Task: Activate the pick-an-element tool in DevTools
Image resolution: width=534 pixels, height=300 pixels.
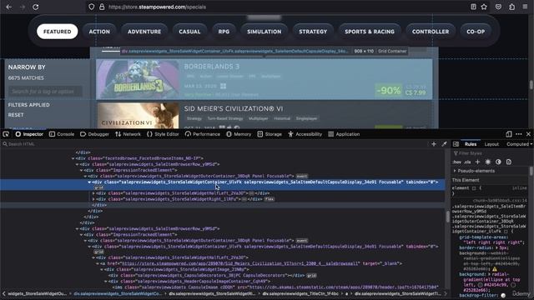Action: [x=6, y=134]
